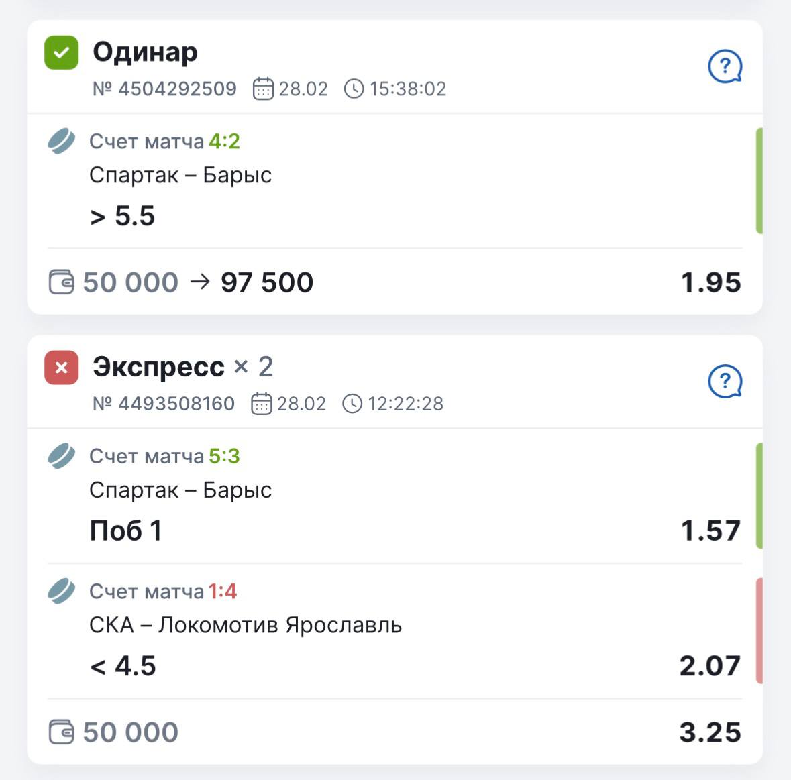This screenshot has width=791, height=780.
Task: Select bet number 4493508160
Action: click(x=164, y=404)
